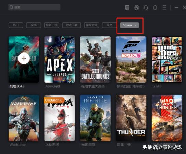Open the Naraka Bladepoint game cover
Viewport: 186px width, 154px height.
click(x=60, y=118)
